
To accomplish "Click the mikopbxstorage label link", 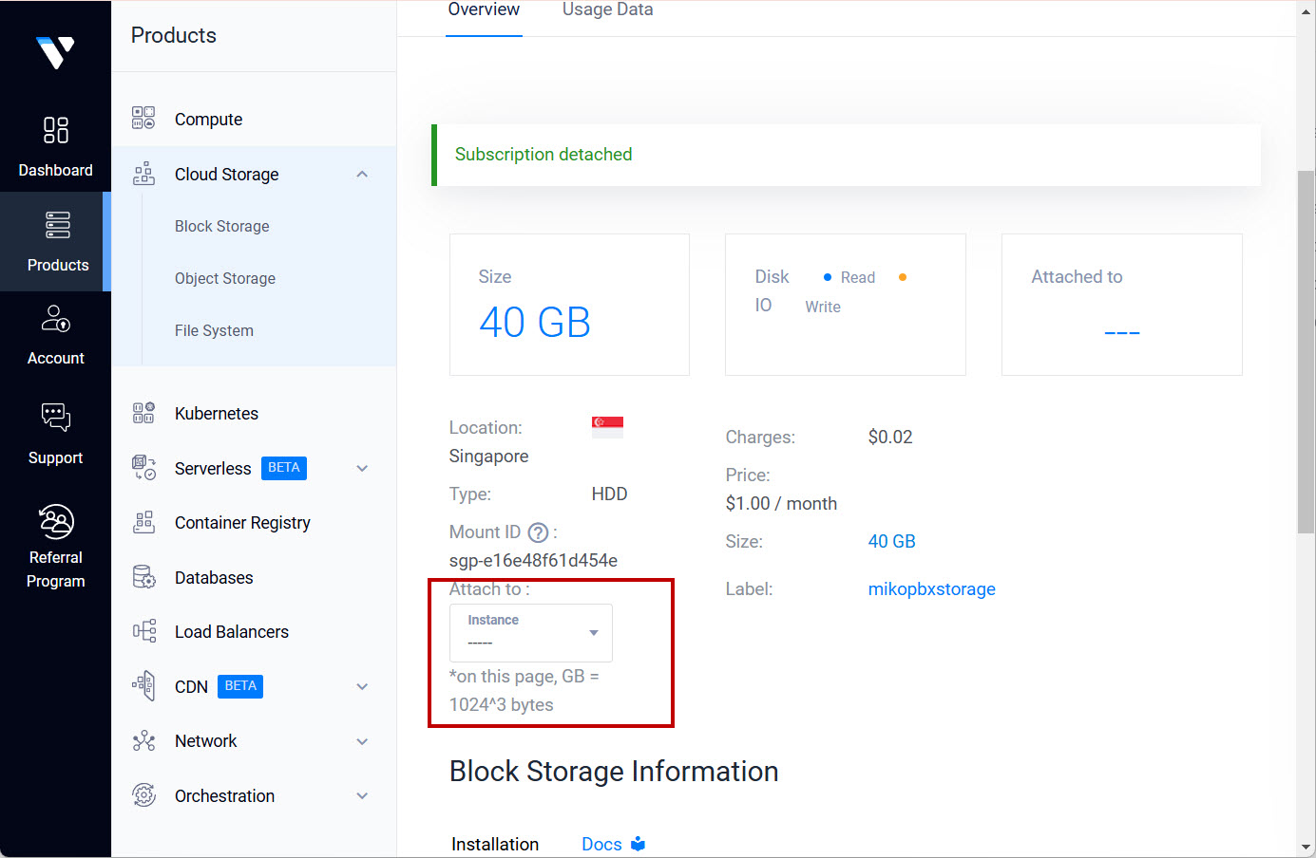I will pos(931,589).
